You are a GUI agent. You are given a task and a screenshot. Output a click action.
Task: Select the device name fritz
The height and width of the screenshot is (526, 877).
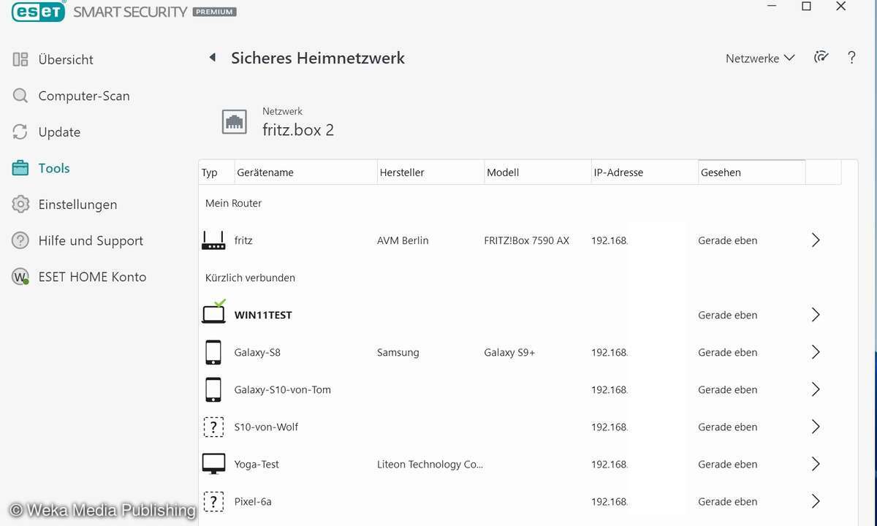[243, 240]
